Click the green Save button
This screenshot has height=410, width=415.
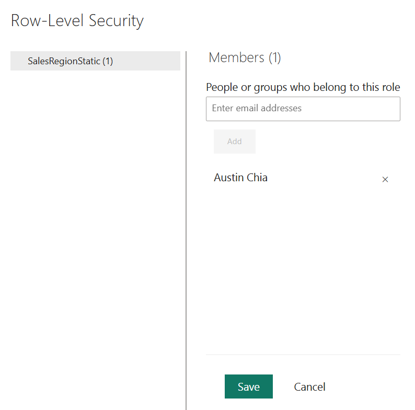coord(248,386)
